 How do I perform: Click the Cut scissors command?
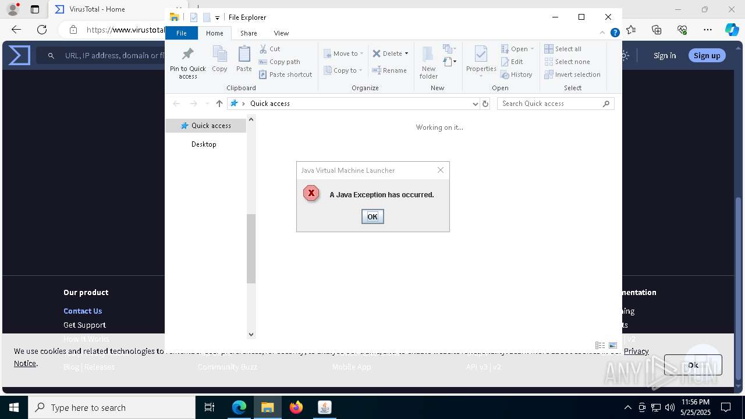(269, 49)
